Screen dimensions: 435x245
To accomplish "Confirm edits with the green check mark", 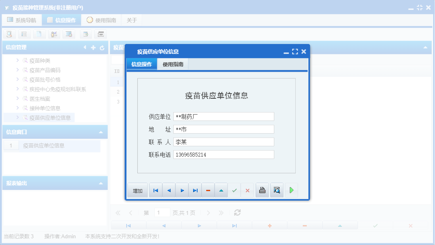I will coord(234,190).
